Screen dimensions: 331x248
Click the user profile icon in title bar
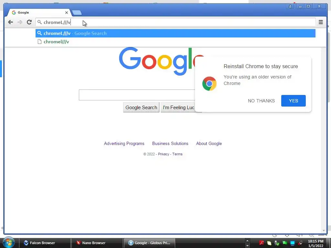point(290,6)
